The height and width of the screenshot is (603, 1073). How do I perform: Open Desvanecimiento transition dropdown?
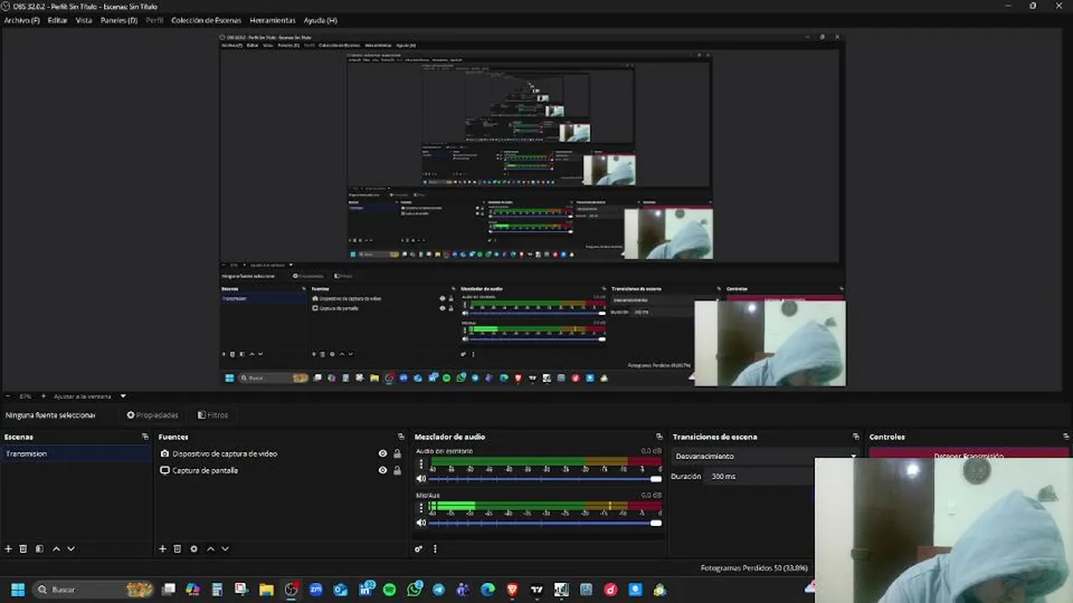pyautogui.click(x=765, y=456)
